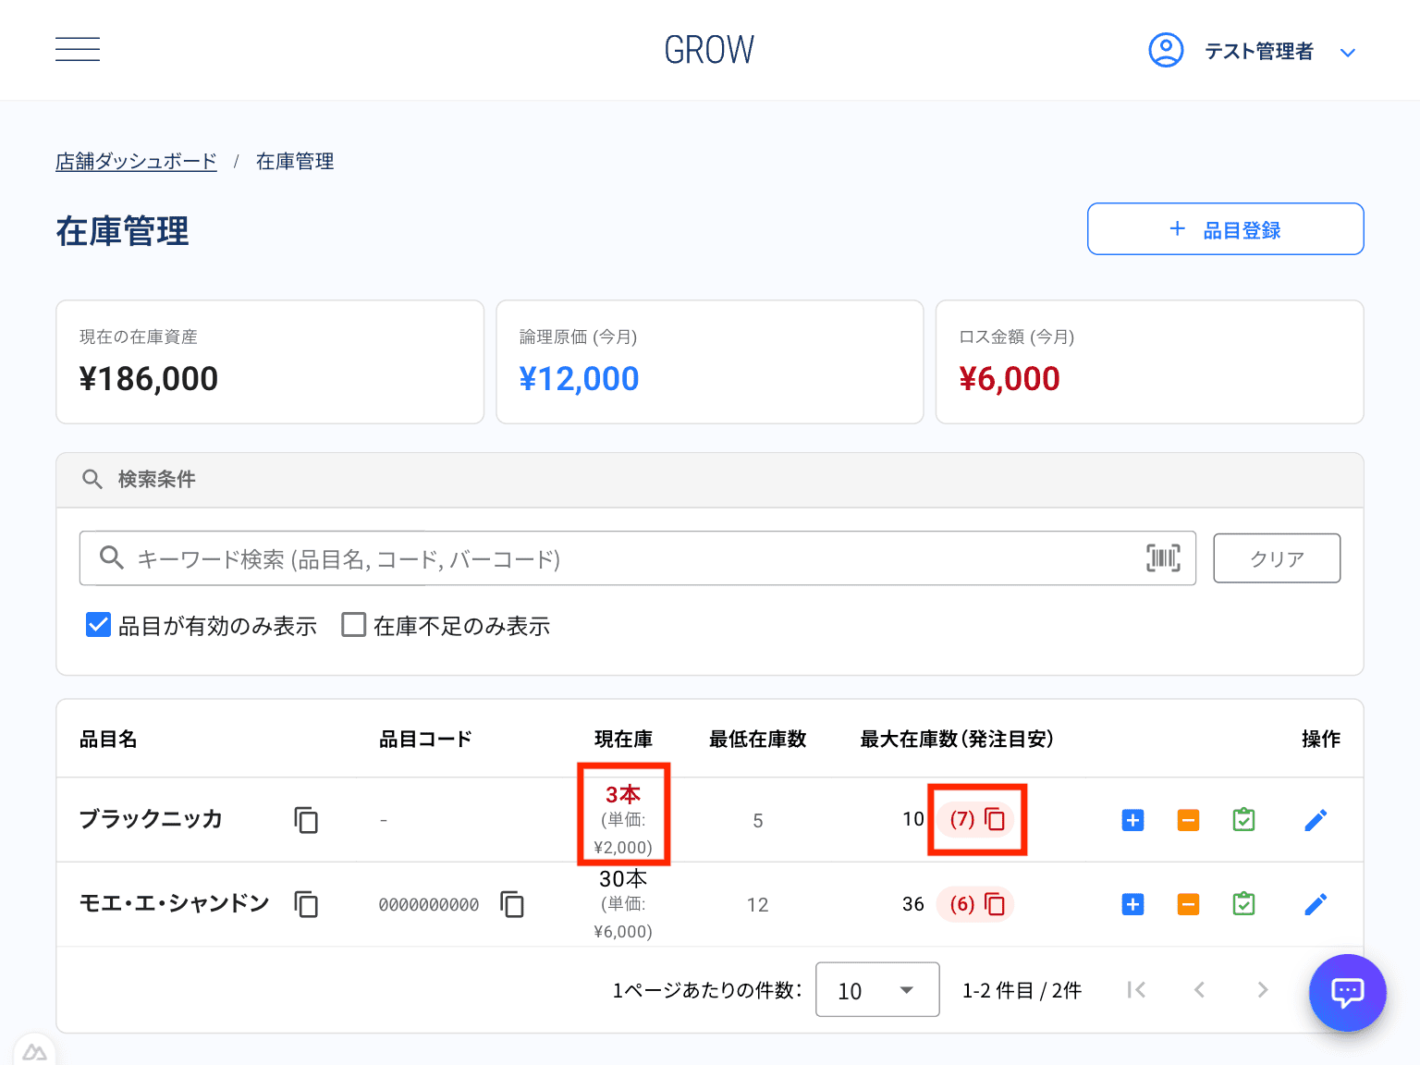The height and width of the screenshot is (1065, 1420).
Task: Copy the item code for モエ・エ・シャンドン
Action: [x=512, y=904]
